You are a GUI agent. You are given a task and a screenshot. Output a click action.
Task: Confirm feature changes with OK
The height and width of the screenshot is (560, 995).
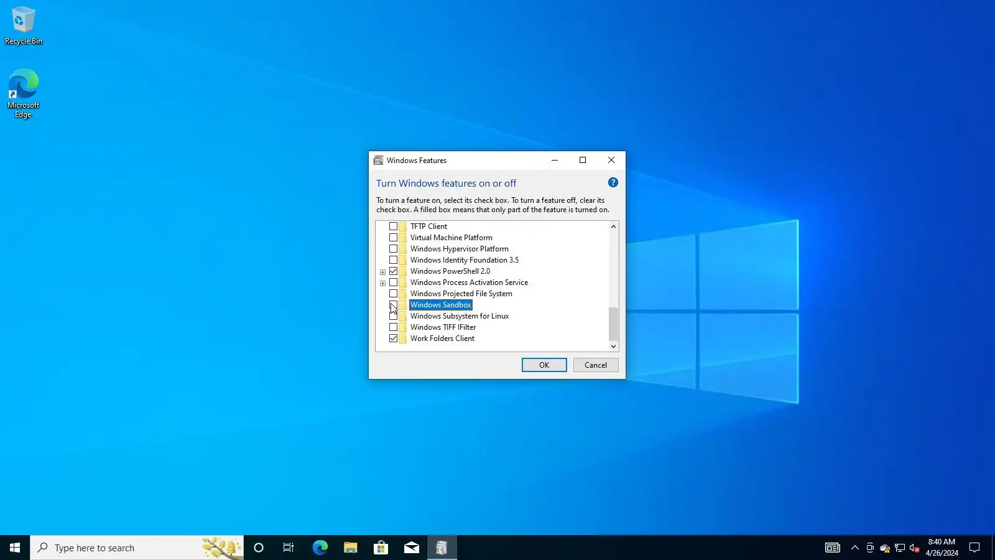point(544,365)
